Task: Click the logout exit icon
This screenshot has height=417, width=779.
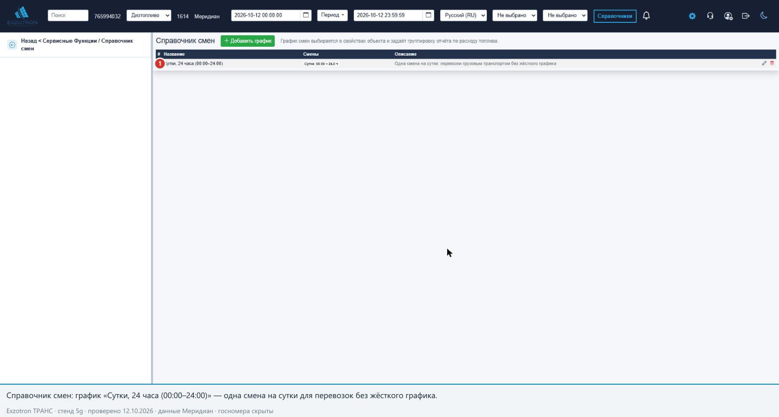Action: tap(746, 16)
